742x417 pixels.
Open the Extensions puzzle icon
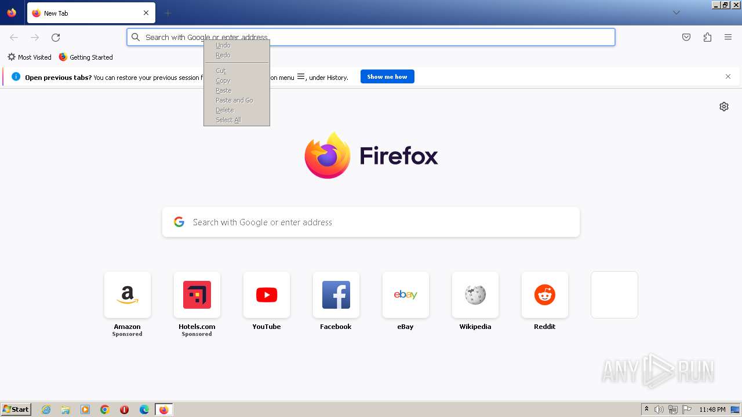[x=707, y=37]
